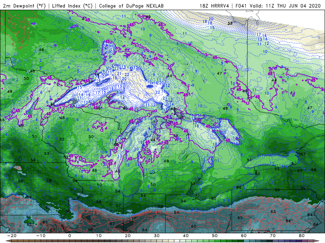Click the "0" value on the color scale

point(69,236)
